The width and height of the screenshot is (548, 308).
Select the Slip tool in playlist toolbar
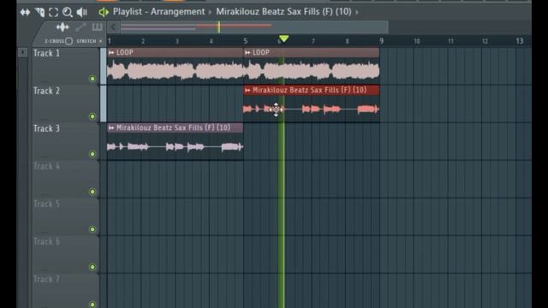point(25,12)
